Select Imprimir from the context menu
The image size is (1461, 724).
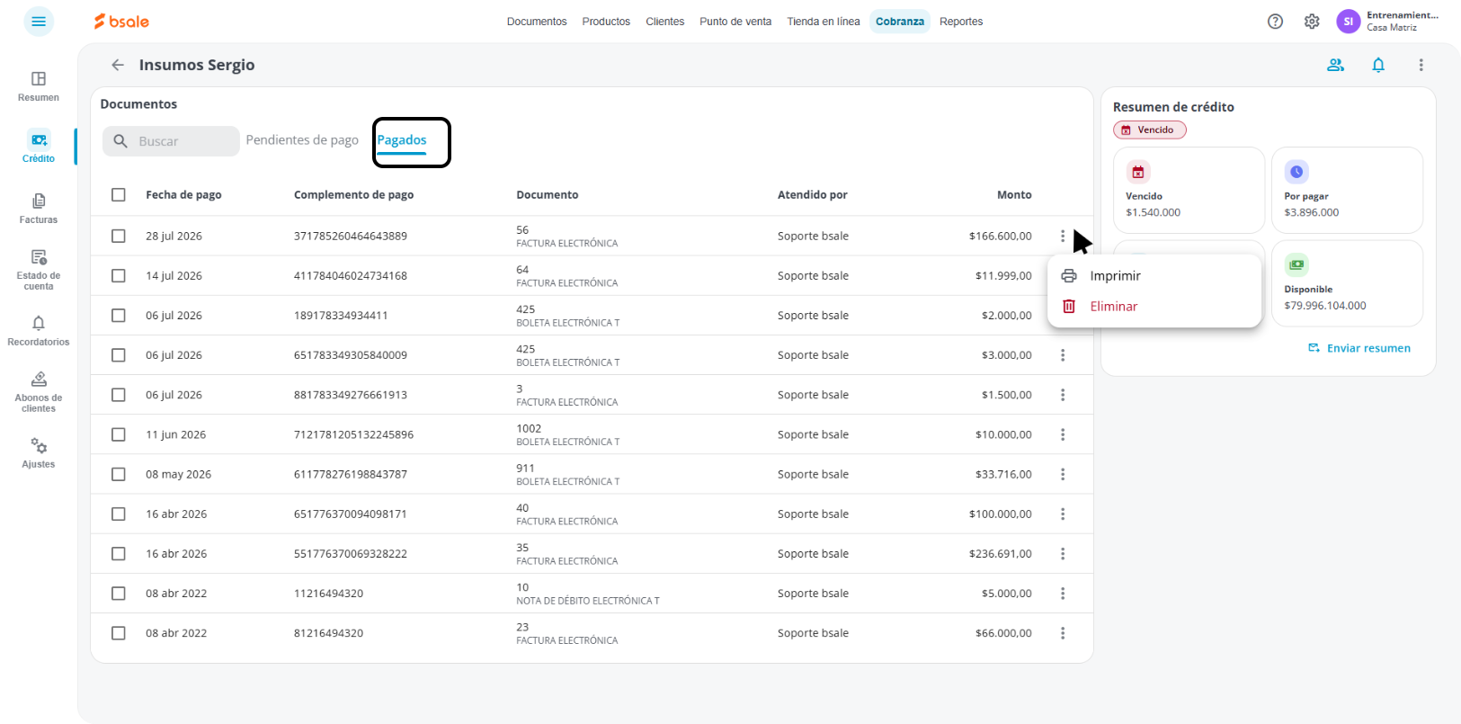[1154, 276]
